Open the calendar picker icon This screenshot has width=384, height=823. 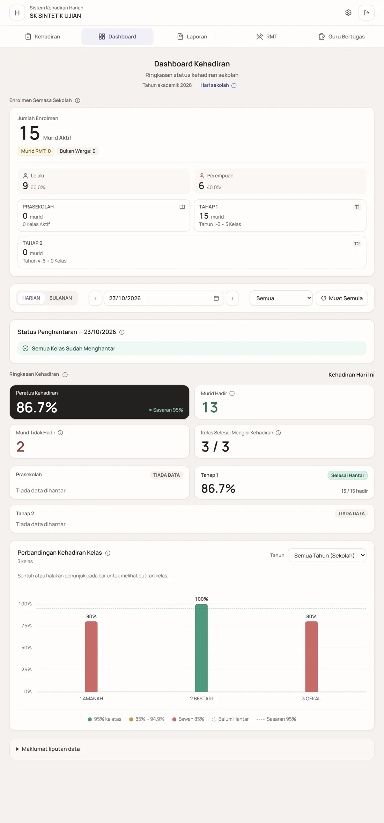click(216, 298)
